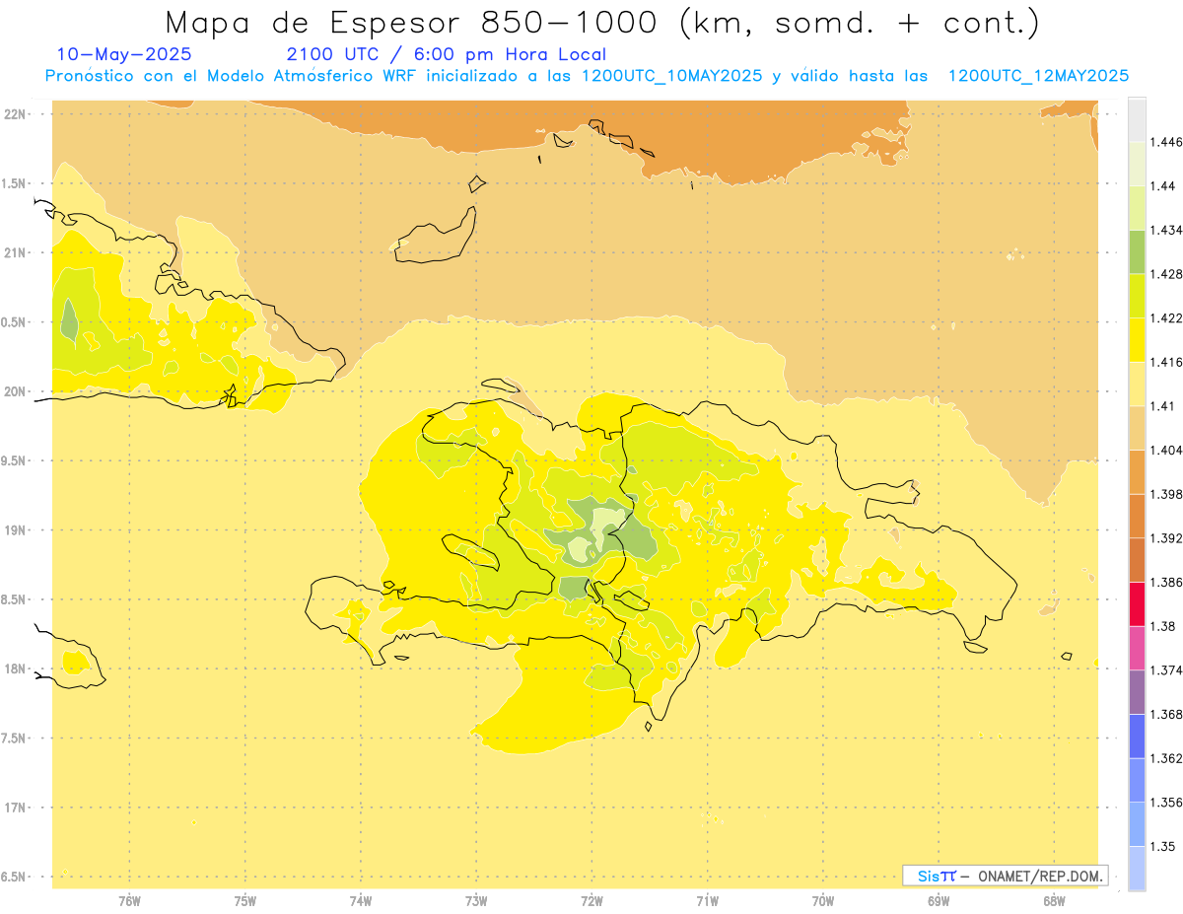Click the legend value 1.35
The height and width of the screenshot is (914, 1183).
click(1162, 846)
